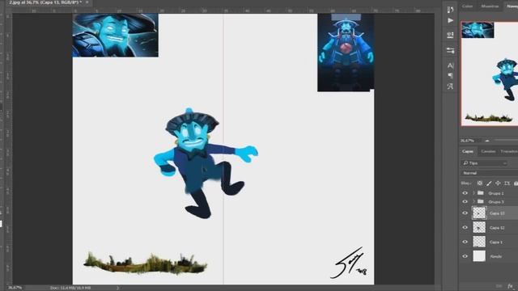Click the Grupo 3 folder icon
The height and width of the screenshot is (291, 518).
coord(481,201)
